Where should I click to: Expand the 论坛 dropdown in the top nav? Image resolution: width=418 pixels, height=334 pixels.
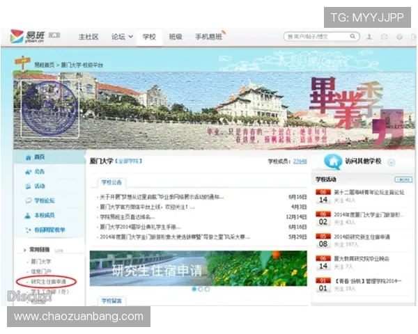(122, 37)
